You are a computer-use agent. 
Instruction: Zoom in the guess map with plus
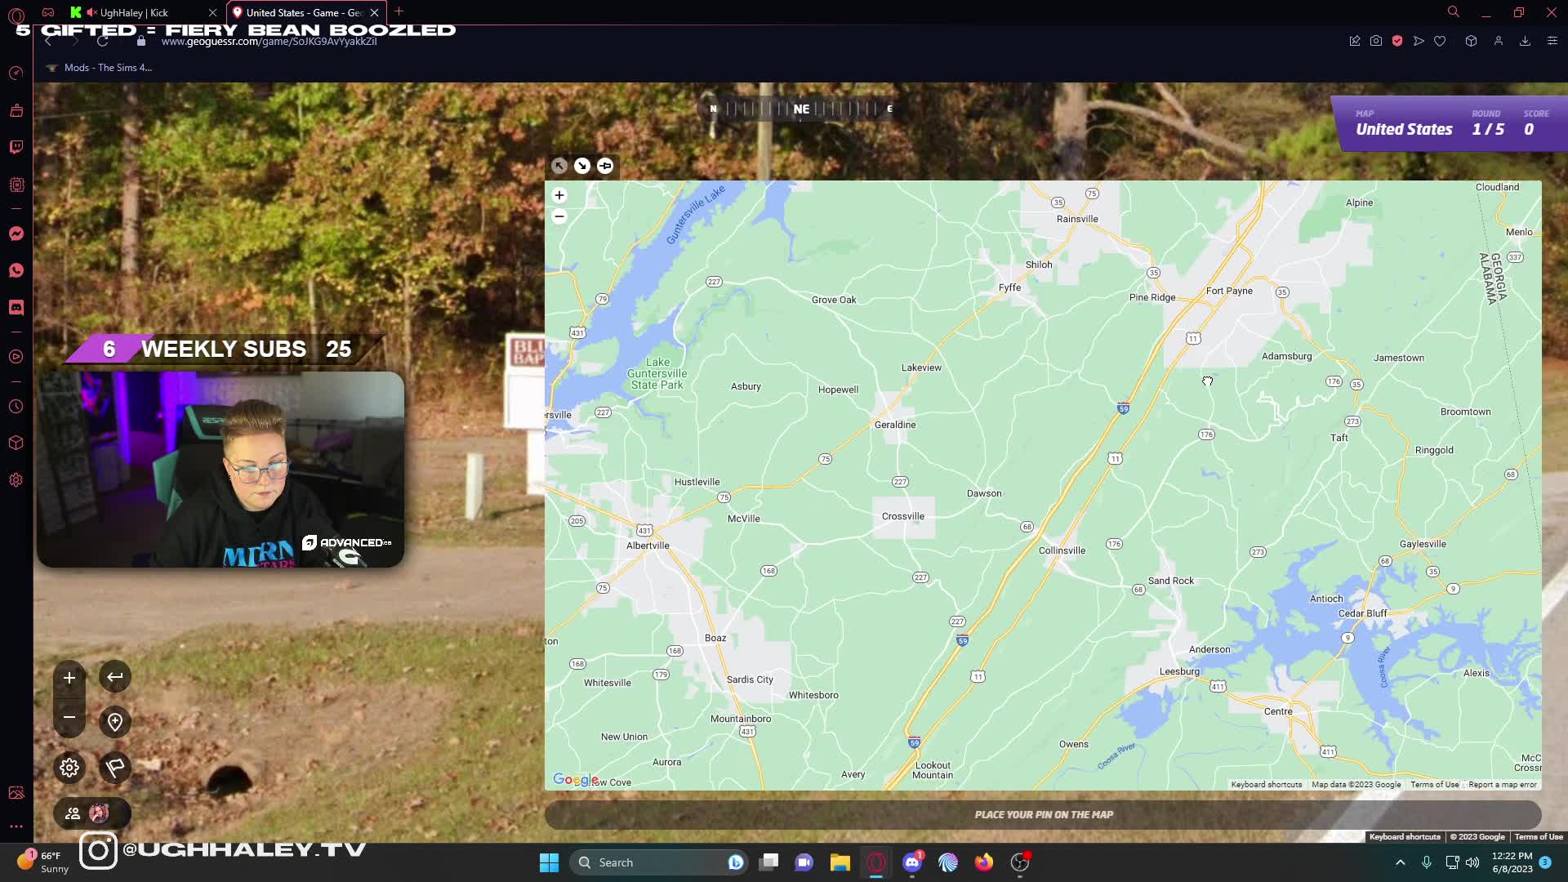[x=559, y=195]
